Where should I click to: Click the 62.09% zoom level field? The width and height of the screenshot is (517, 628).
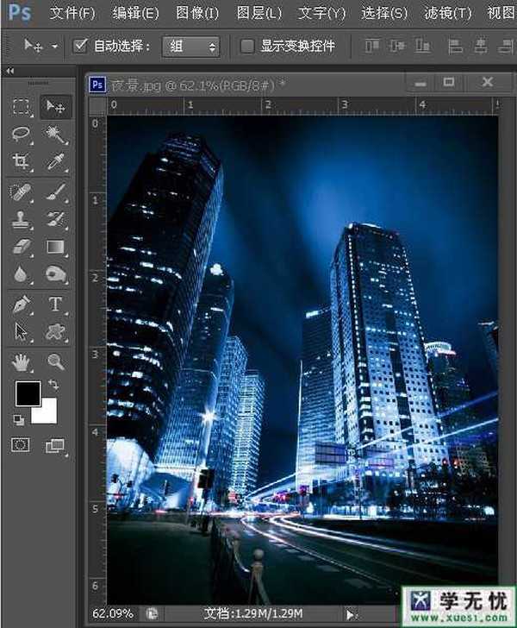(113, 613)
